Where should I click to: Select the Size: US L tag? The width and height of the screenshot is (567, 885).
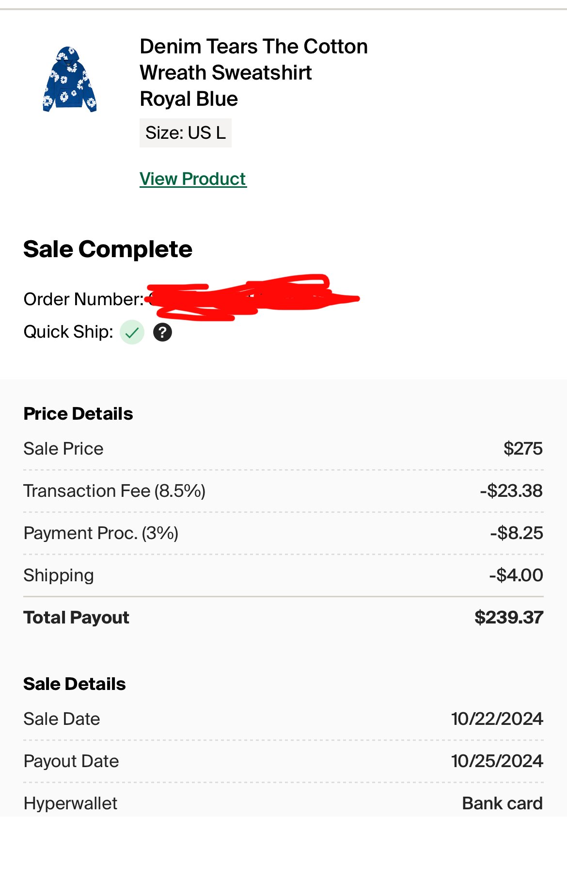(x=186, y=133)
